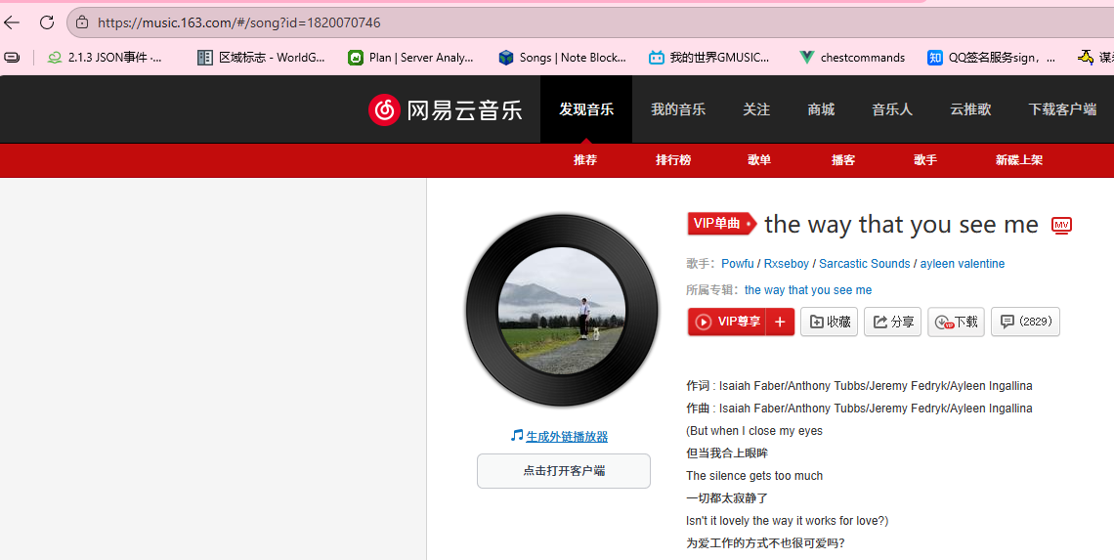Click the vinyl album cover image

(x=561, y=309)
